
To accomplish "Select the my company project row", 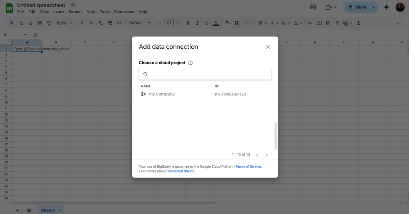I will (205, 94).
